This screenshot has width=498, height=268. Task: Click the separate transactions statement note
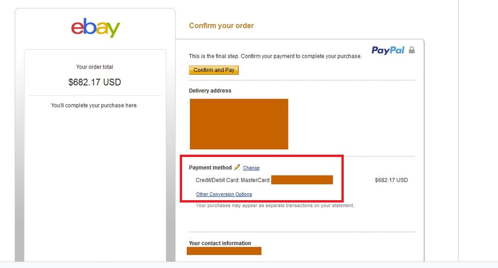[x=275, y=205]
